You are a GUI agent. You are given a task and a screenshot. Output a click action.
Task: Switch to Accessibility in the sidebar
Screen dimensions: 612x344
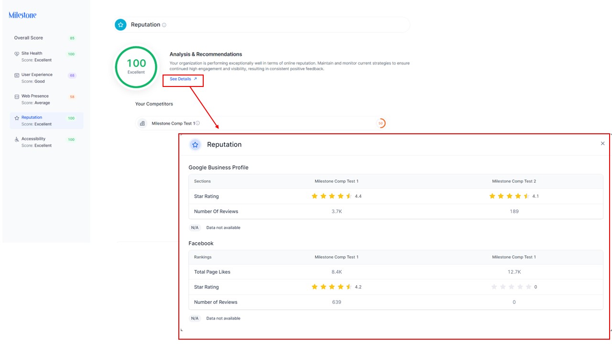(x=46, y=142)
